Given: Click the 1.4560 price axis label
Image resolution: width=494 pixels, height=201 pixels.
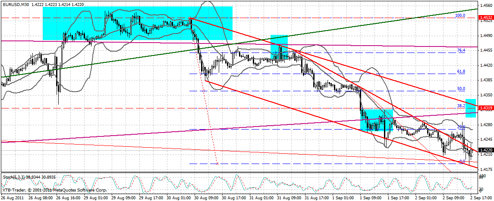Looking at the screenshot, I should (486, 5).
